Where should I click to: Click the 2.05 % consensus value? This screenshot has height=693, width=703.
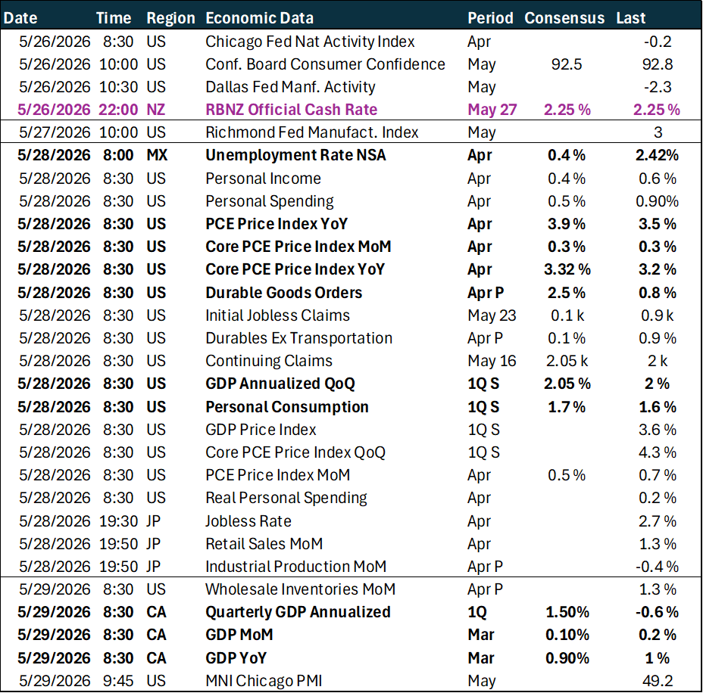[567, 384]
